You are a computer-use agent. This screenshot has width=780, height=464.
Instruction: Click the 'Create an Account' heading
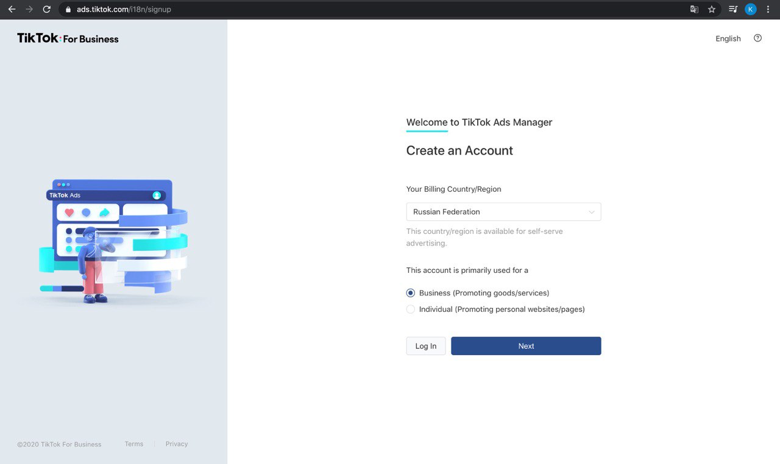pyautogui.click(x=459, y=150)
